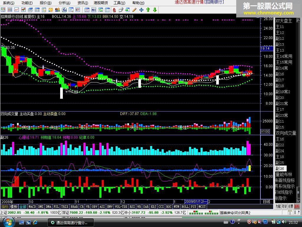Screen dimensions: 302x227
Task: Switch to the 模板 tab
Action: (14, 207)
